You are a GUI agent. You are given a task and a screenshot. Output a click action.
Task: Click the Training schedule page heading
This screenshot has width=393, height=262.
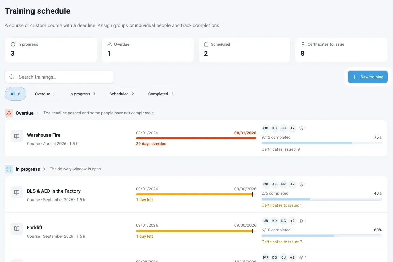pos(38,11)
